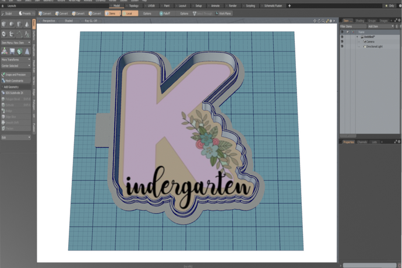Toggle visibility eye for Camera item
Viewport: 402px width, 268px height.
pos(342,41)
